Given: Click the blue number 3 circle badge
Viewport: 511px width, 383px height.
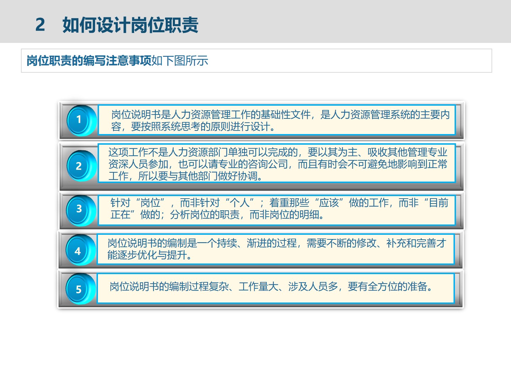Looking at the screenshot, I should point(81,210).
